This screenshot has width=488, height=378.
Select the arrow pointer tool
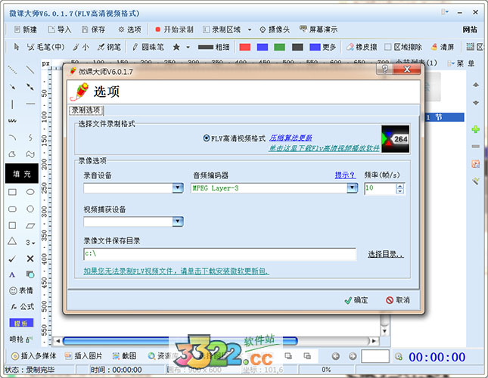pyautogui.click(x=17, y=47)
